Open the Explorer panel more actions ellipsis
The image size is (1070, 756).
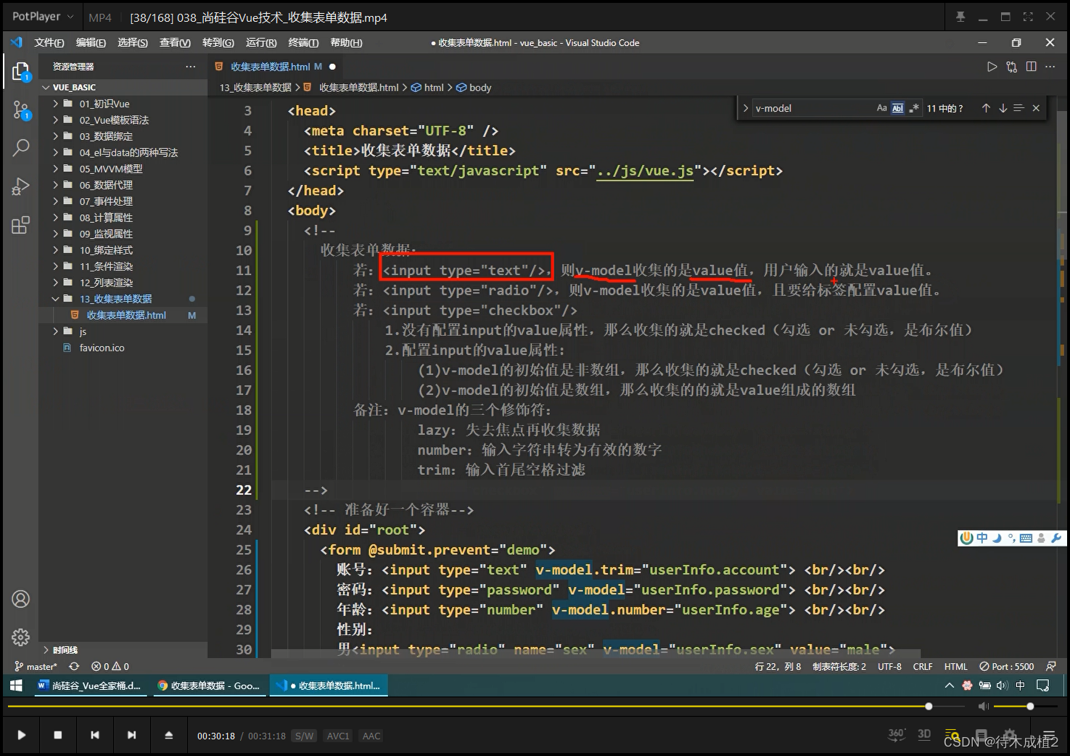tap(190, 67)
